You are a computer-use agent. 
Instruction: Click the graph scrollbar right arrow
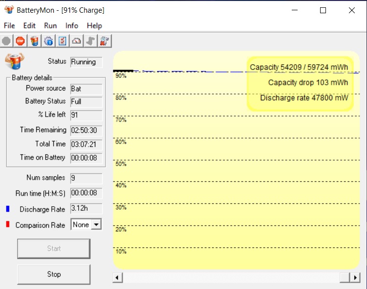[356, 278]
